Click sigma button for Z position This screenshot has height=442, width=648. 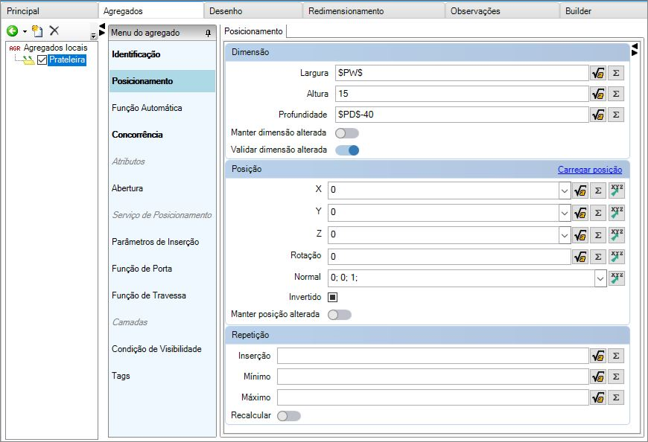point(598,235)
